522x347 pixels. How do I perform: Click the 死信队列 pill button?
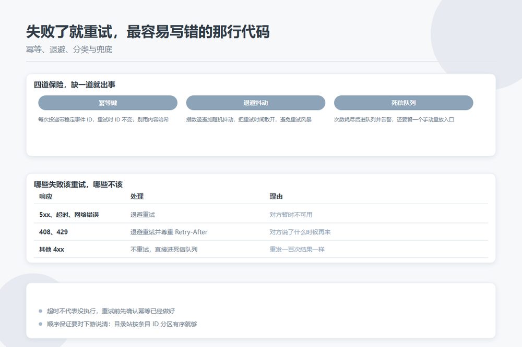(x=404, y=103)
